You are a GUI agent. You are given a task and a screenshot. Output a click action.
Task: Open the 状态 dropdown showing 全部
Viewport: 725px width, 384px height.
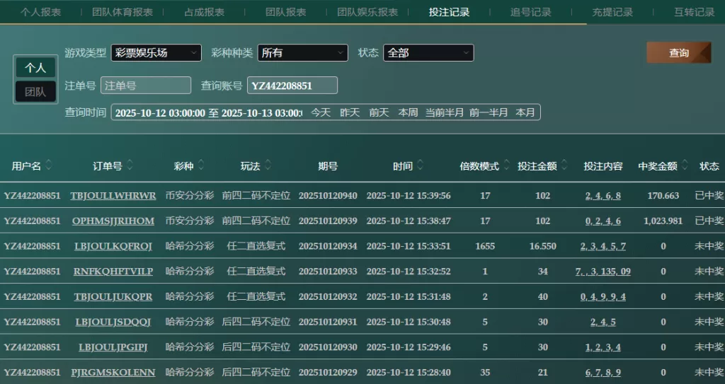click(428, 53)
